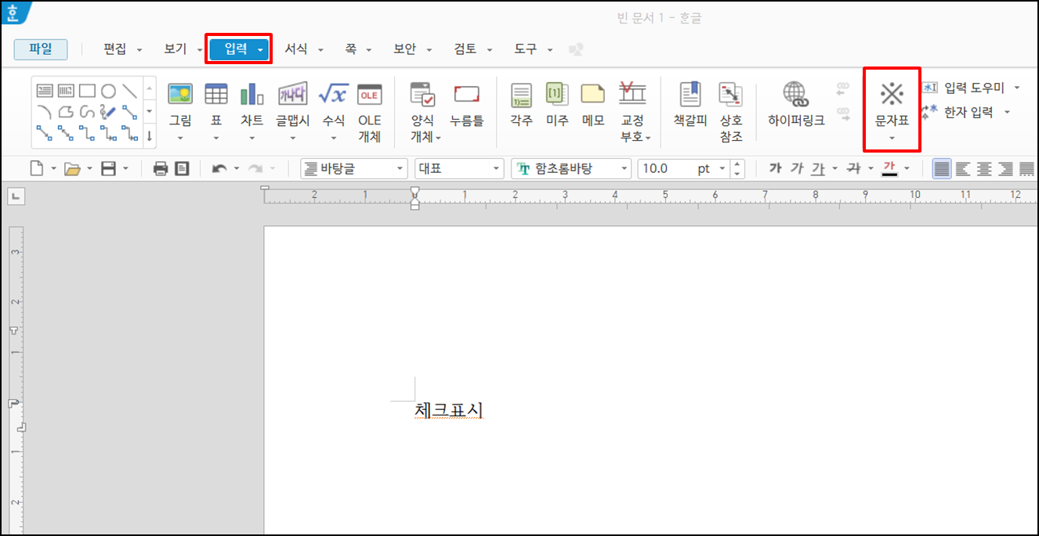1039x536 pixels.
Task: Set paragraph to center alignment
Action: (984, 168)
